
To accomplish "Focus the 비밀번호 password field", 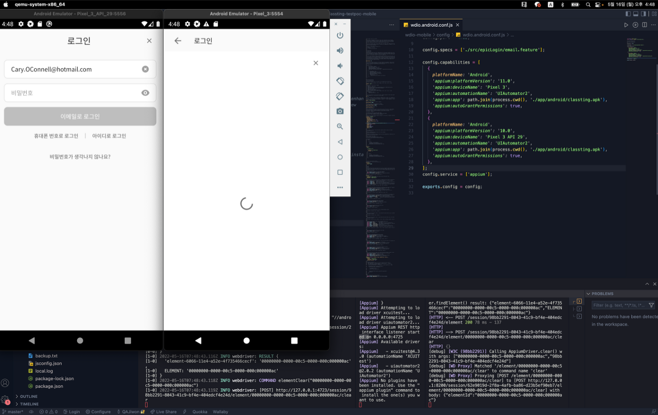I will (80, 93).
